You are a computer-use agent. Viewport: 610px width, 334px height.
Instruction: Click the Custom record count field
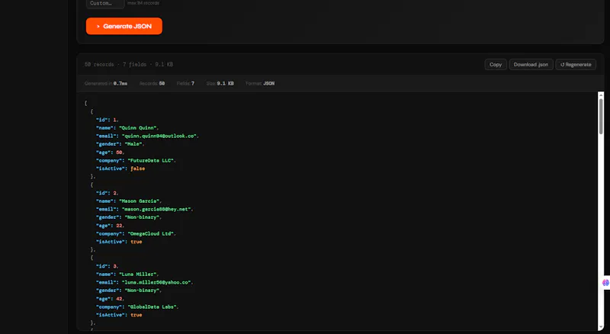(105, 4)
